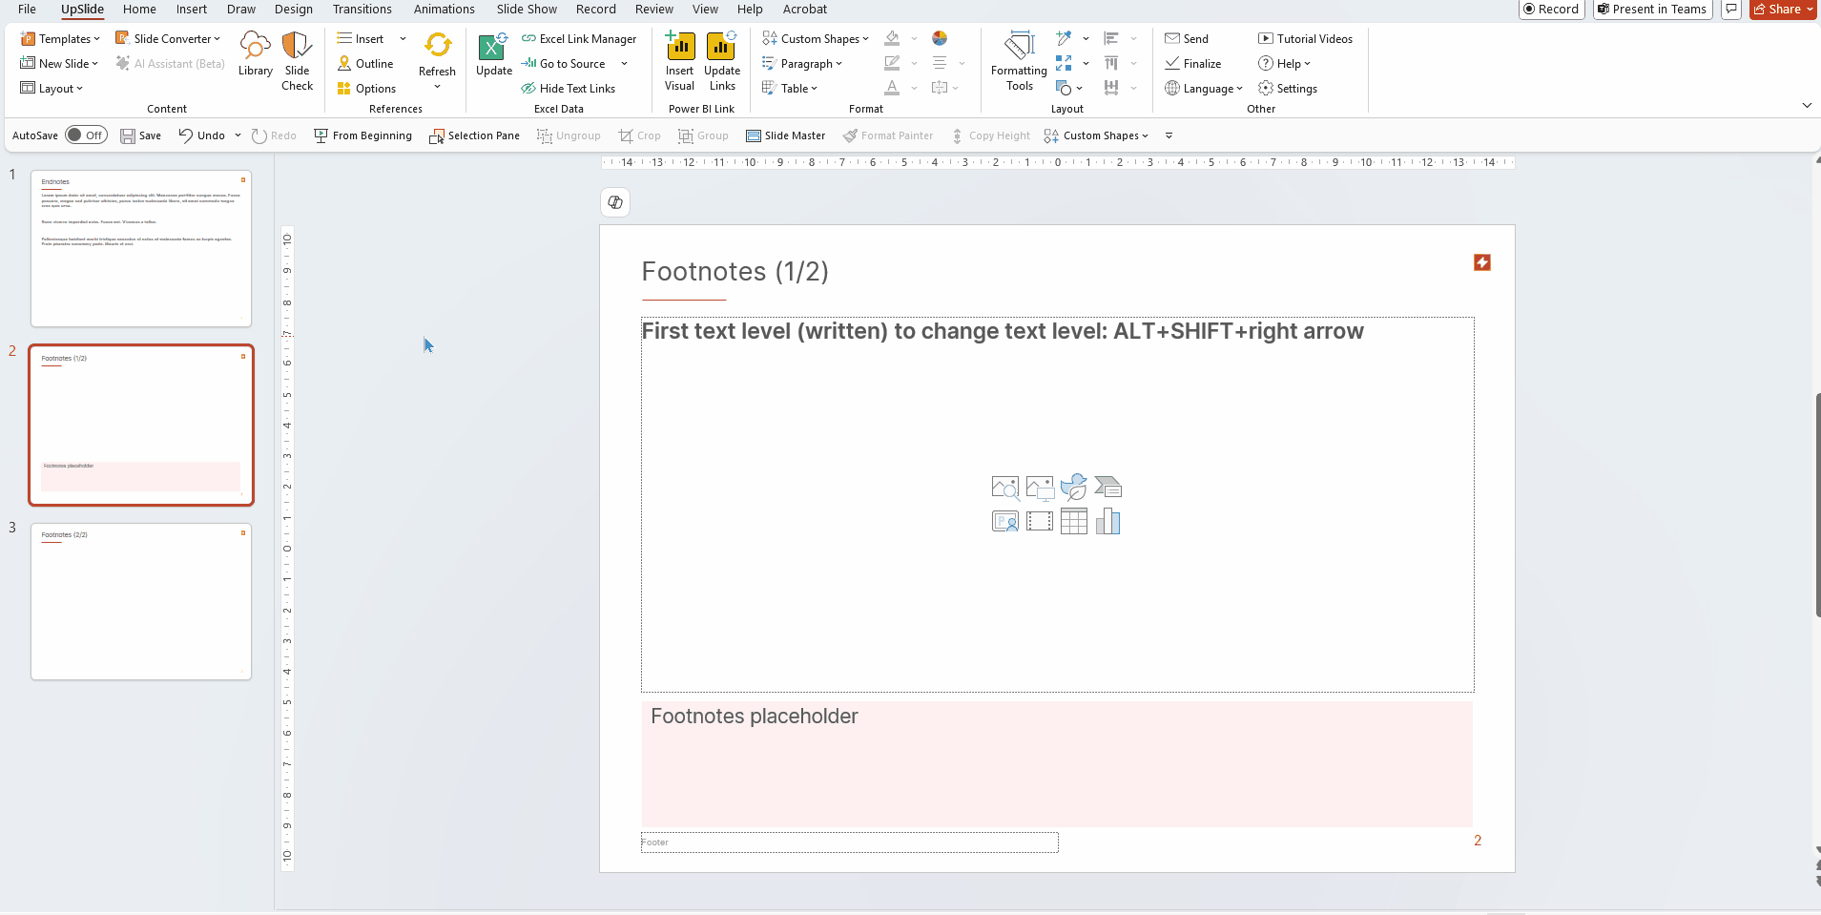Open Formatting Tools
This screenshot has height=915, width=1821.
1019,60
